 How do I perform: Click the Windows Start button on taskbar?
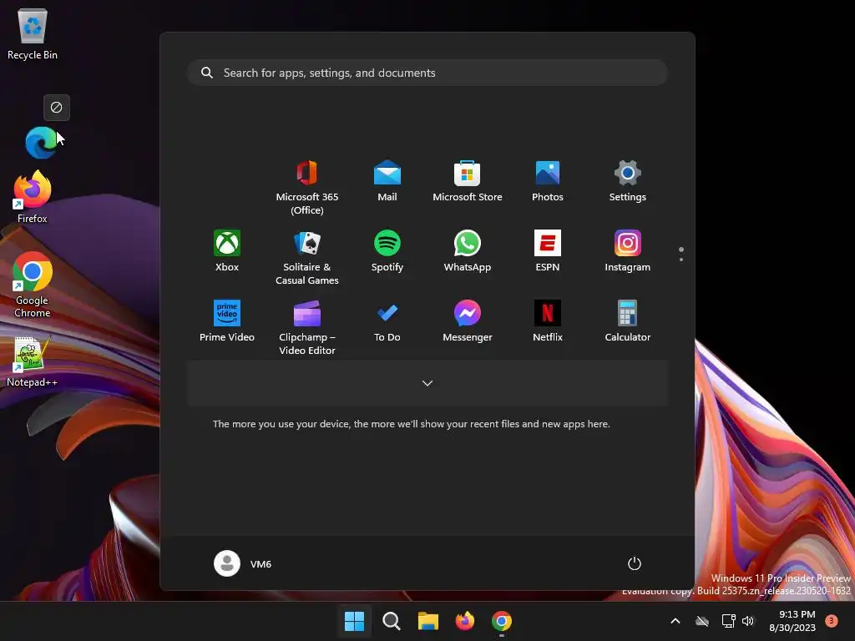click(354, 621)
